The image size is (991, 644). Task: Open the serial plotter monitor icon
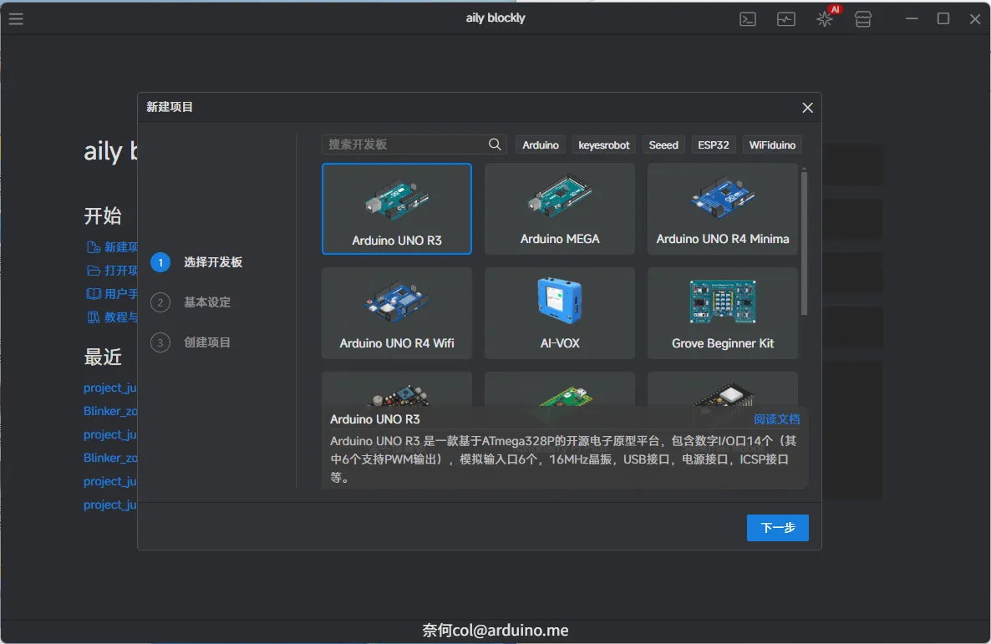pyautogui.click(x=785, y=18)
